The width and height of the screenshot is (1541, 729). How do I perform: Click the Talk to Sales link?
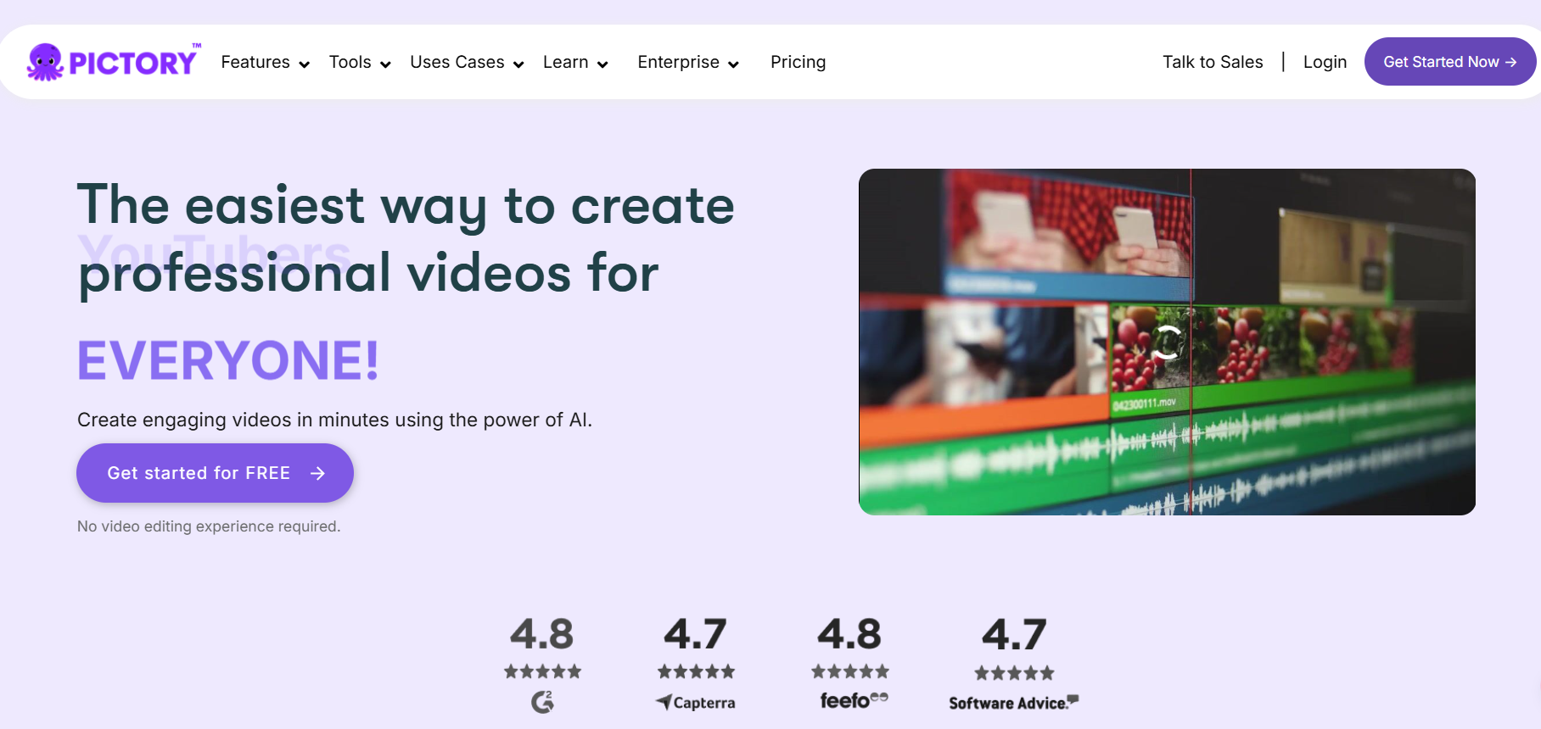point(1213,62)
